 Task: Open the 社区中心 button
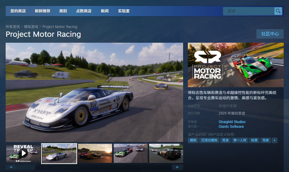[269, 34]
